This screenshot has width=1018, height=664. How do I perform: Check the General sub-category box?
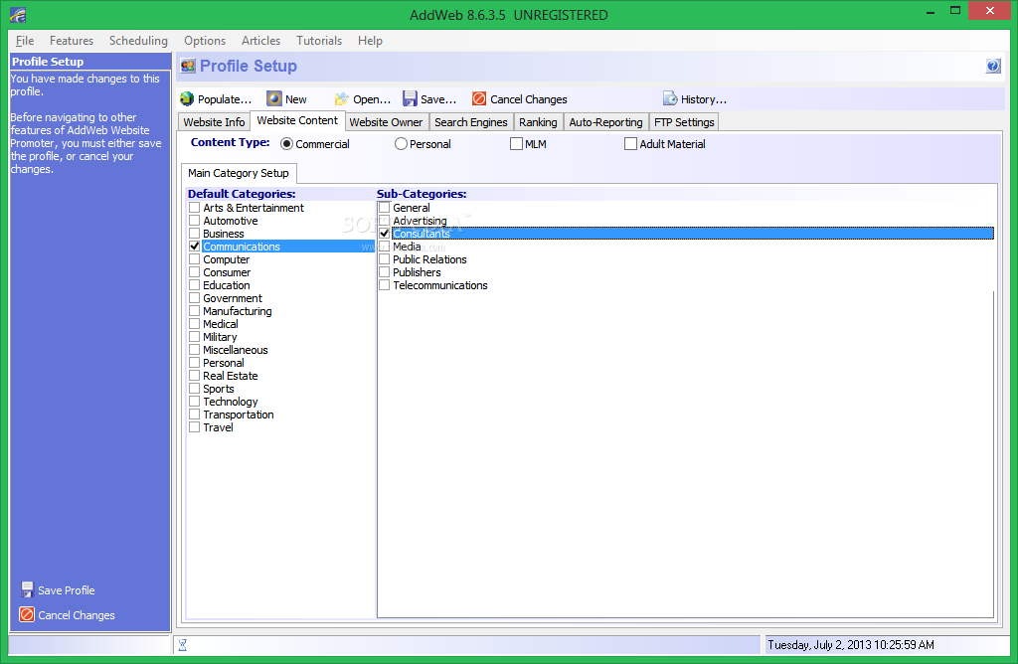(385, 208)
